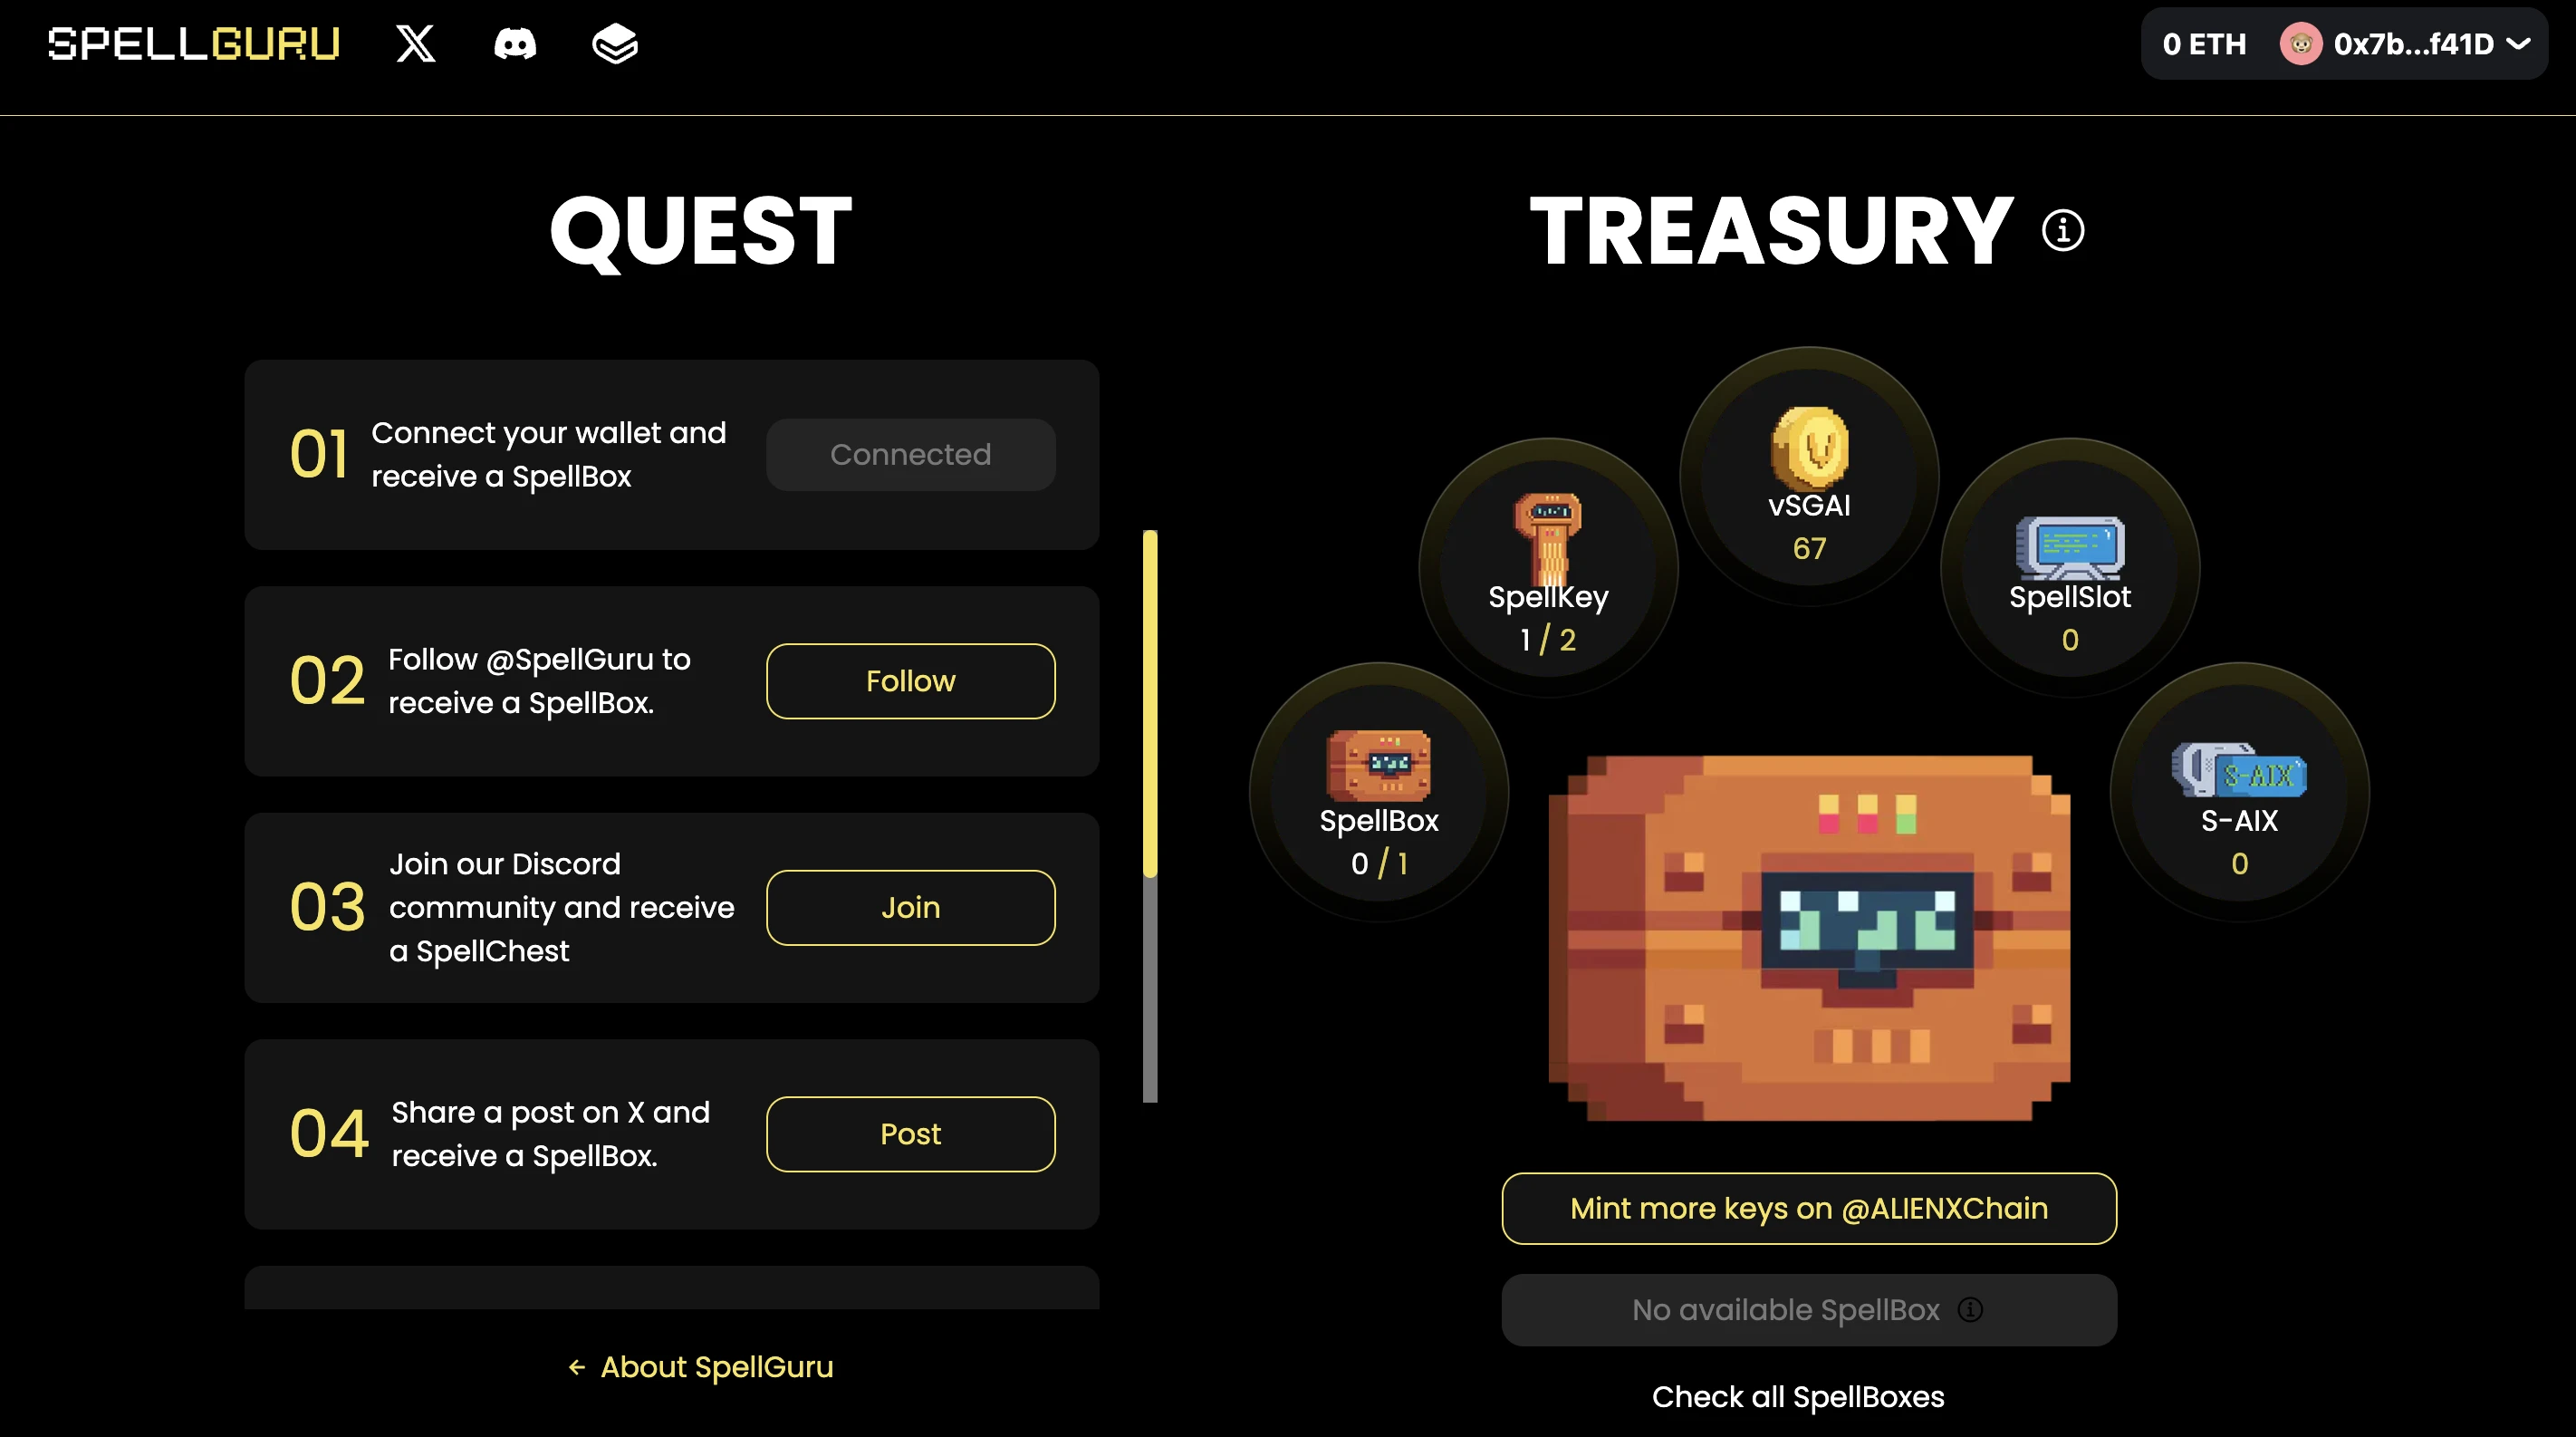The image size is (2576, 1437).
Task: Click About SpellGuru link
Action: click(x=699, y=1366)
